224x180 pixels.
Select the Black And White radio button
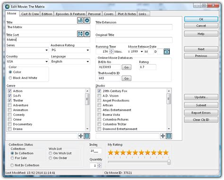[x=10, y=78]
